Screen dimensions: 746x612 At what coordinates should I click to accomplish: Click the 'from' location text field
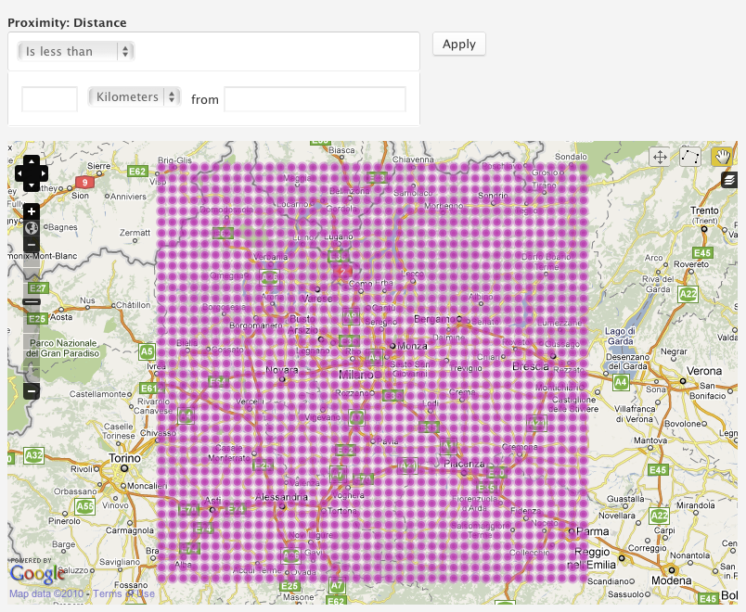coord(315,98)
